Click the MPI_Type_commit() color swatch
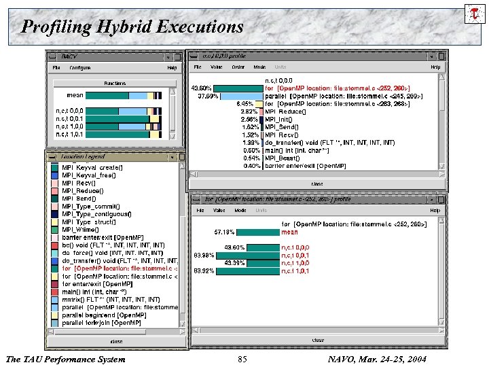The height and width of the screenshot is (367, 489). pyautogui.click(x=54, y=207)
